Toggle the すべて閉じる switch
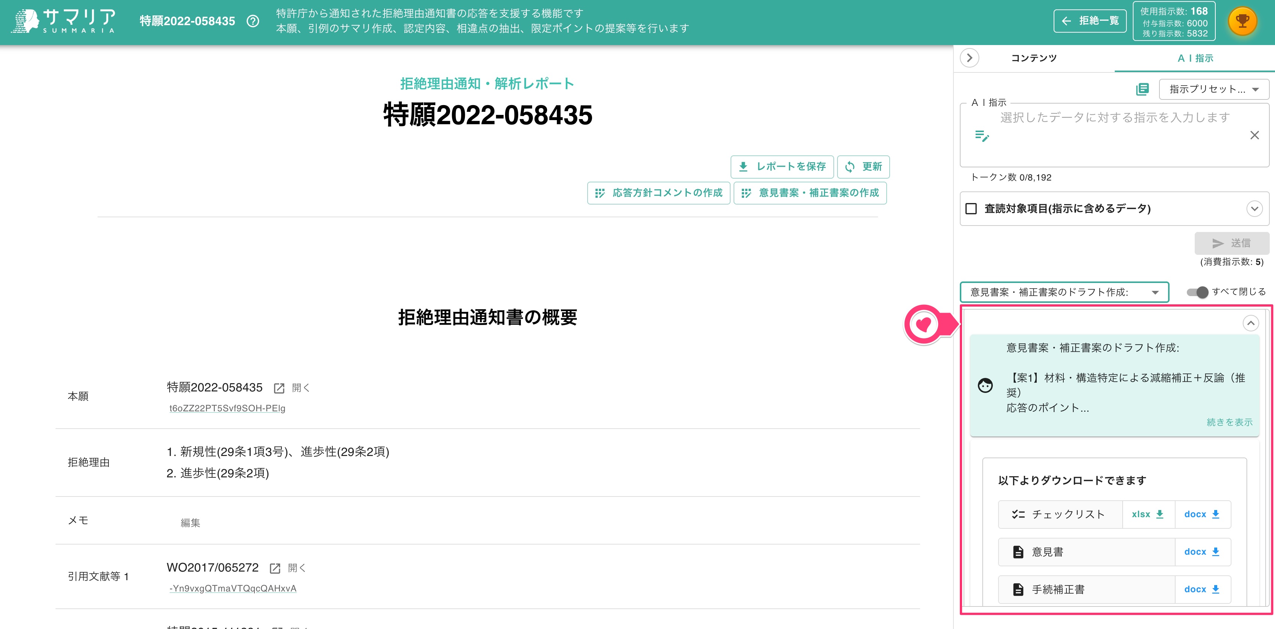Image resolution: width=1275 pixels, height=629 pixels. [x=1197, y=292]
